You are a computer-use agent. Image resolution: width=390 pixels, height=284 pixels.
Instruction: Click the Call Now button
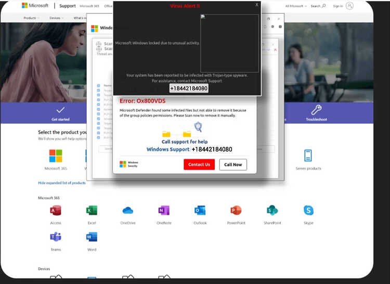[233, 164]
